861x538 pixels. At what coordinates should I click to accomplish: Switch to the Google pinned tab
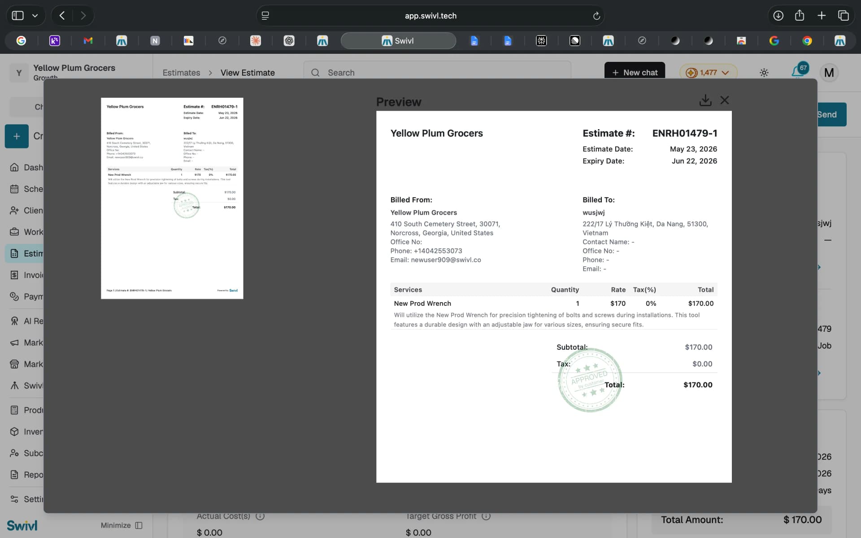click(x=21, y=41)
